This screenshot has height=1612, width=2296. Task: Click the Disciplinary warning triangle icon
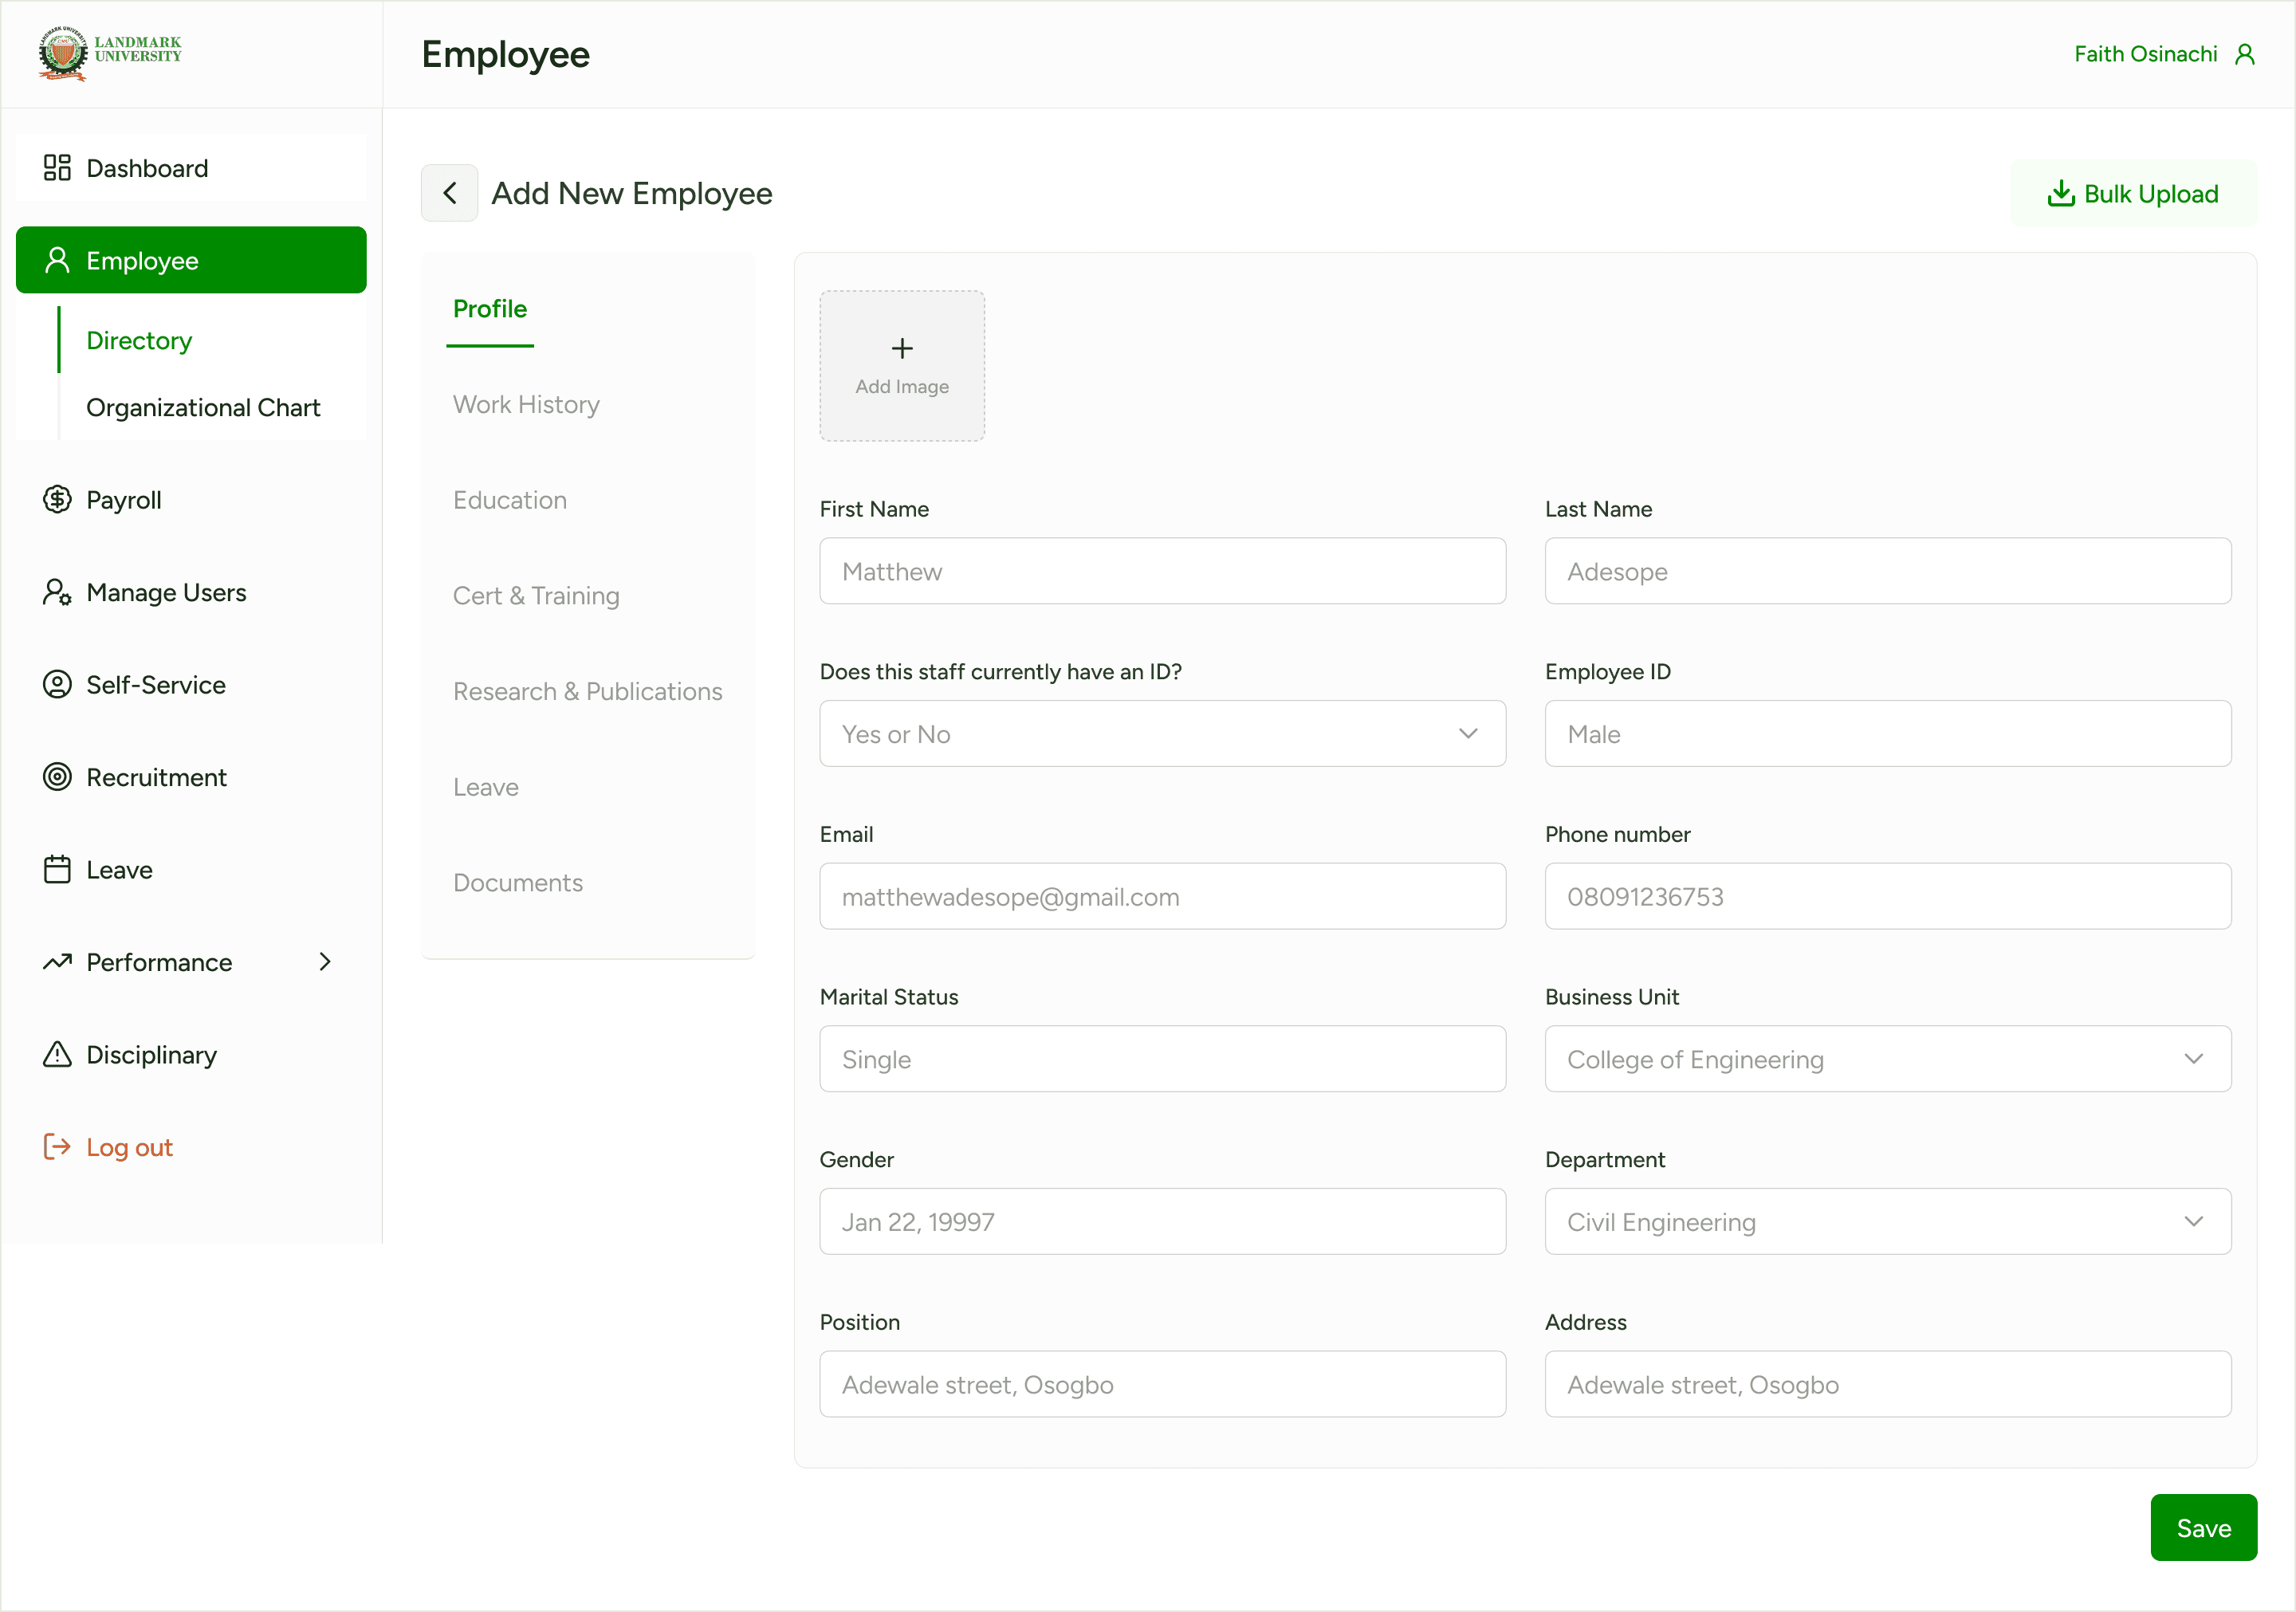tap(57, 1054)
